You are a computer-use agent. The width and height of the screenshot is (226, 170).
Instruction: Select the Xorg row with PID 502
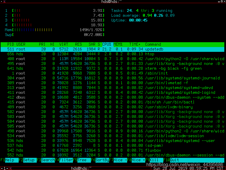(112, 112)
